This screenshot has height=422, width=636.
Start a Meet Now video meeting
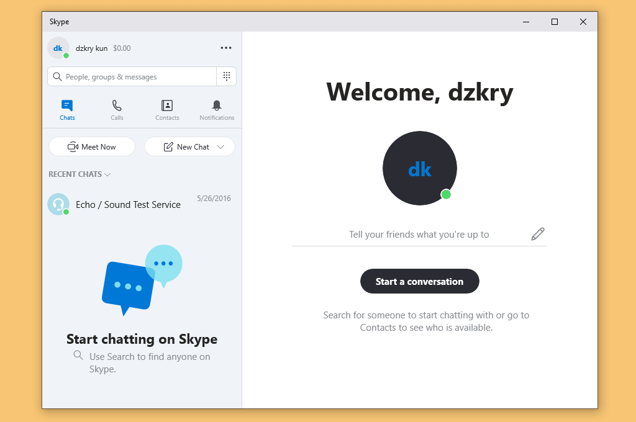pyautogui.click(x=92, y=146)
